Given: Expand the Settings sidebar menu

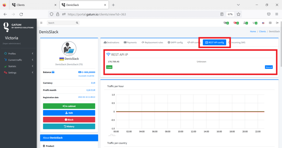Looking at the screenshot, I should (x=18, y=72).
